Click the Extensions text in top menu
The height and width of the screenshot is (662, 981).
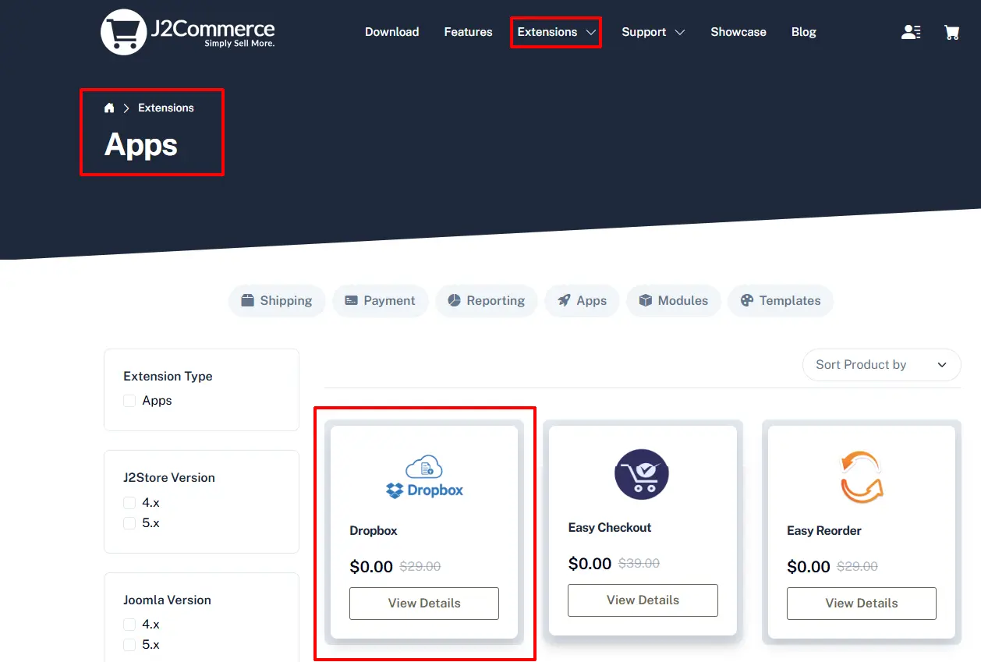547,32
